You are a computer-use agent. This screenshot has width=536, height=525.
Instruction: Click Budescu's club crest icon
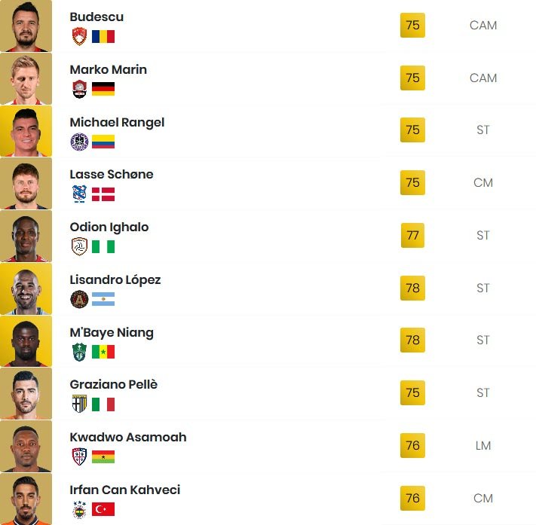click(79, 36)
